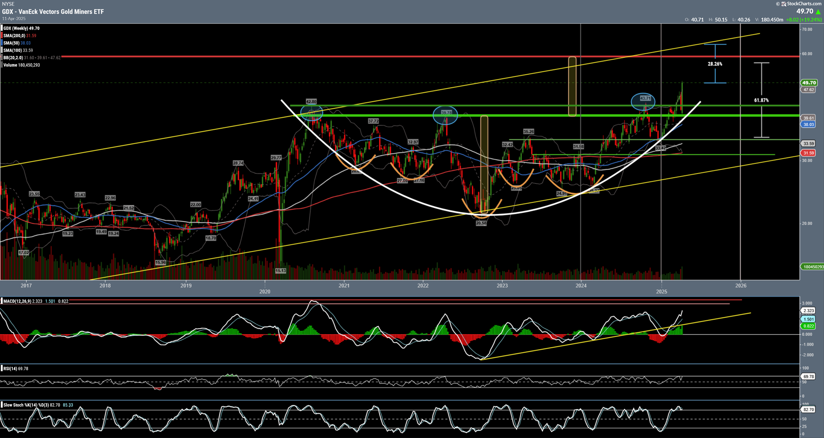Screen dimensions: 824x438
Task: Click the green 49.70 price tag on the axis
Action: (x=809, y=82)
